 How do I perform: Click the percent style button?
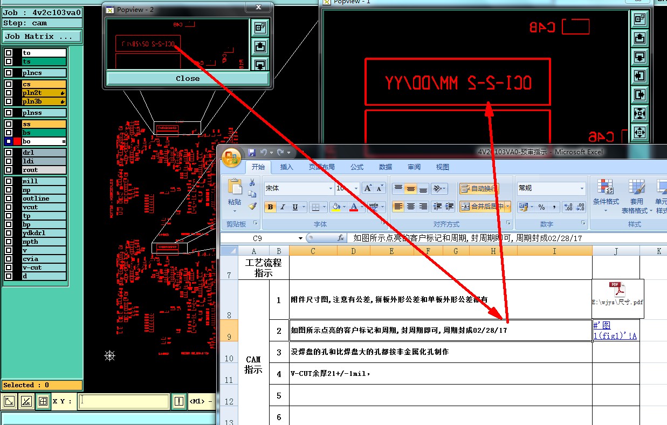click(x=541, y=207)
